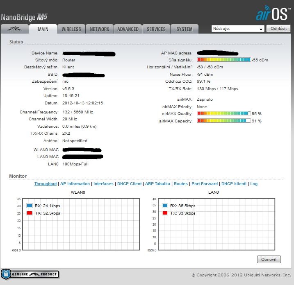Open the ARP Tabulka link
The image size is (294, 285).
(x=157, y=184)
